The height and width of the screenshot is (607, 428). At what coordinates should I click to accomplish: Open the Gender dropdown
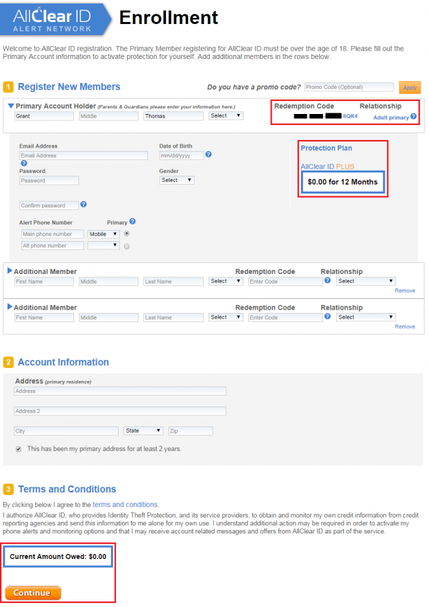pyautogui.click(x=176, y=181)
